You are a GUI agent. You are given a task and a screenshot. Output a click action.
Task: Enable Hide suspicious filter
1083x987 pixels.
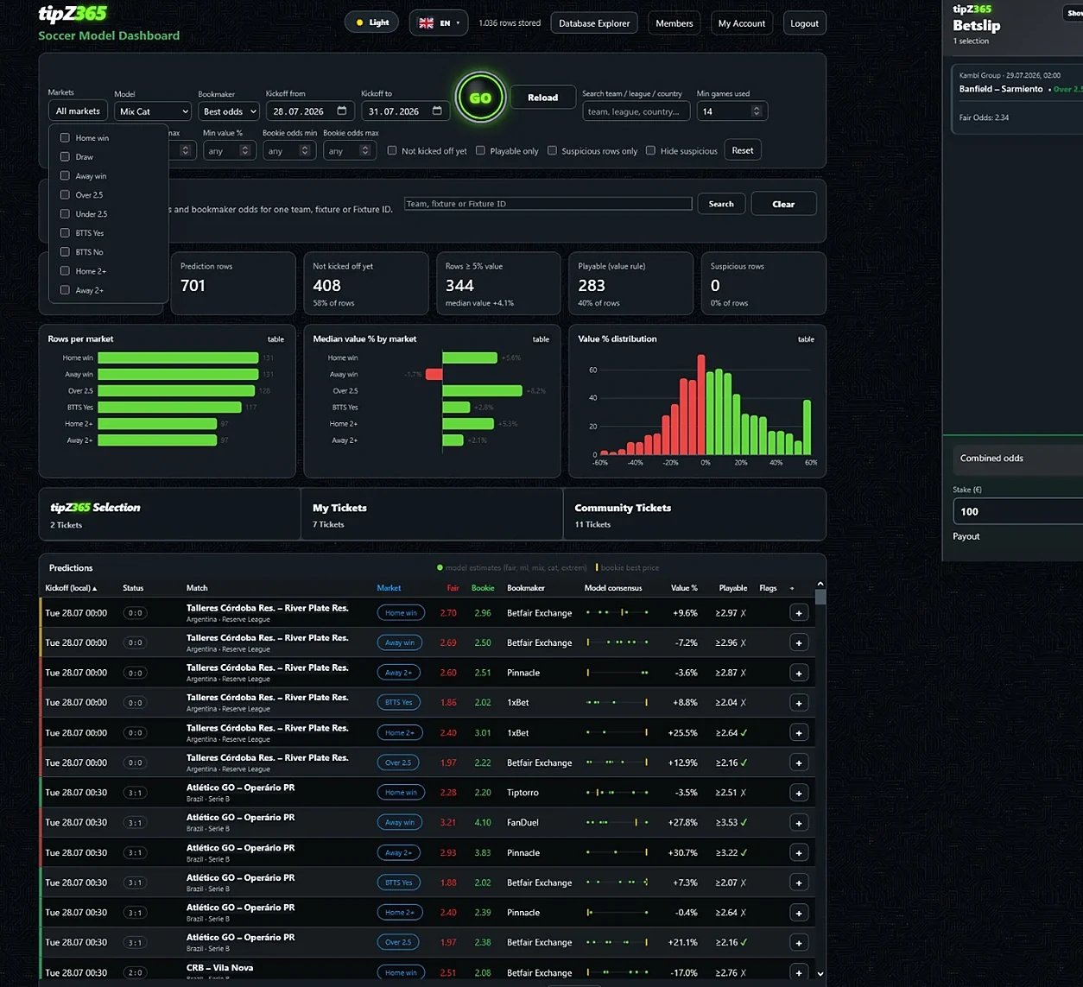(x=650, y=150)
